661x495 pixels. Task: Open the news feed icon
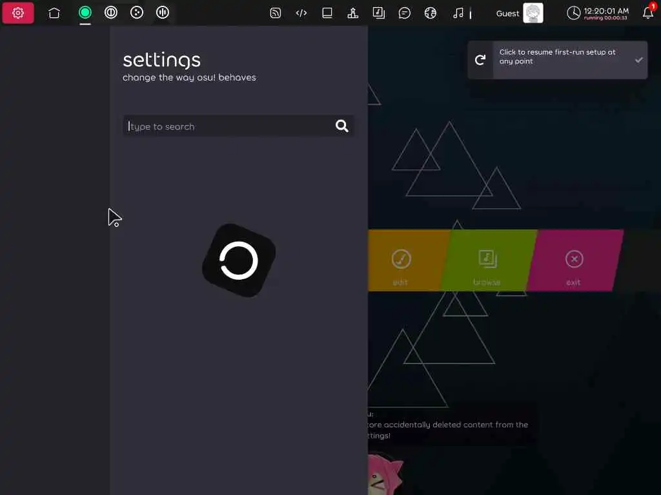tap(275, 13)
